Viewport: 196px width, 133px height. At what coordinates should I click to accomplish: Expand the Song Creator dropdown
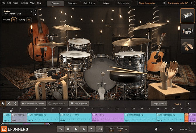[x=159, y=103]
